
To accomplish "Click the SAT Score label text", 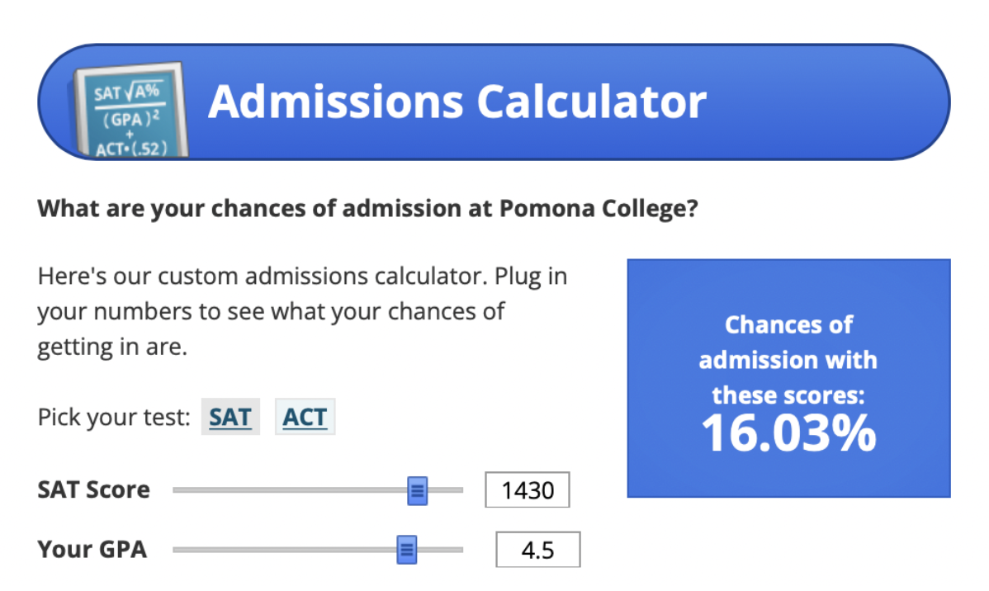I will 92,489.
